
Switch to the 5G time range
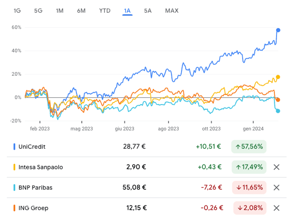pyautogui.click(x=38, y=11)
